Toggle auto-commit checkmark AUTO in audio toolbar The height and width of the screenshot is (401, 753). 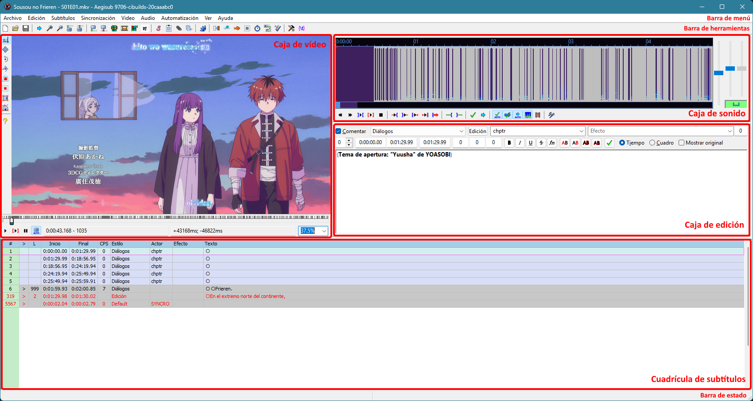tap(497, 115)
